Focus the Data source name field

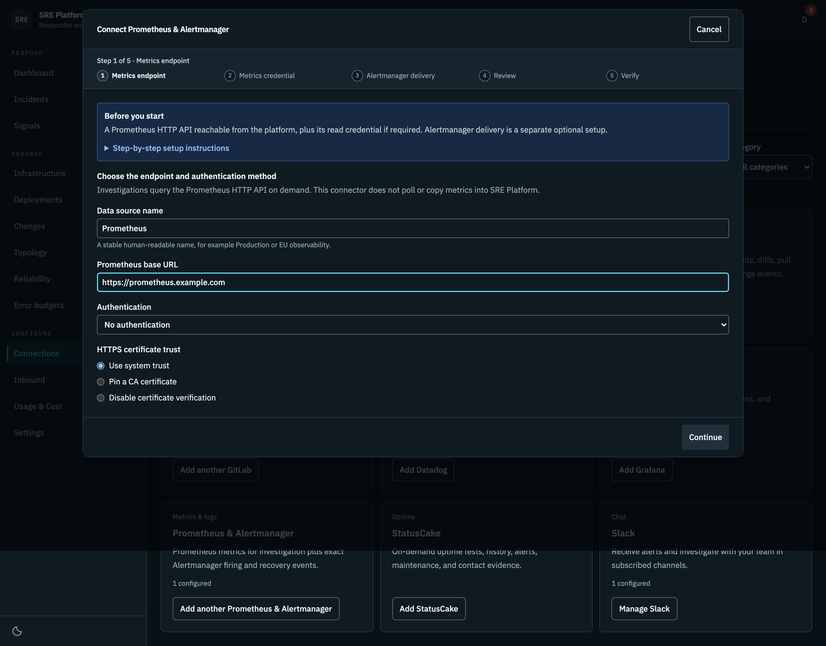coord(413,228)
